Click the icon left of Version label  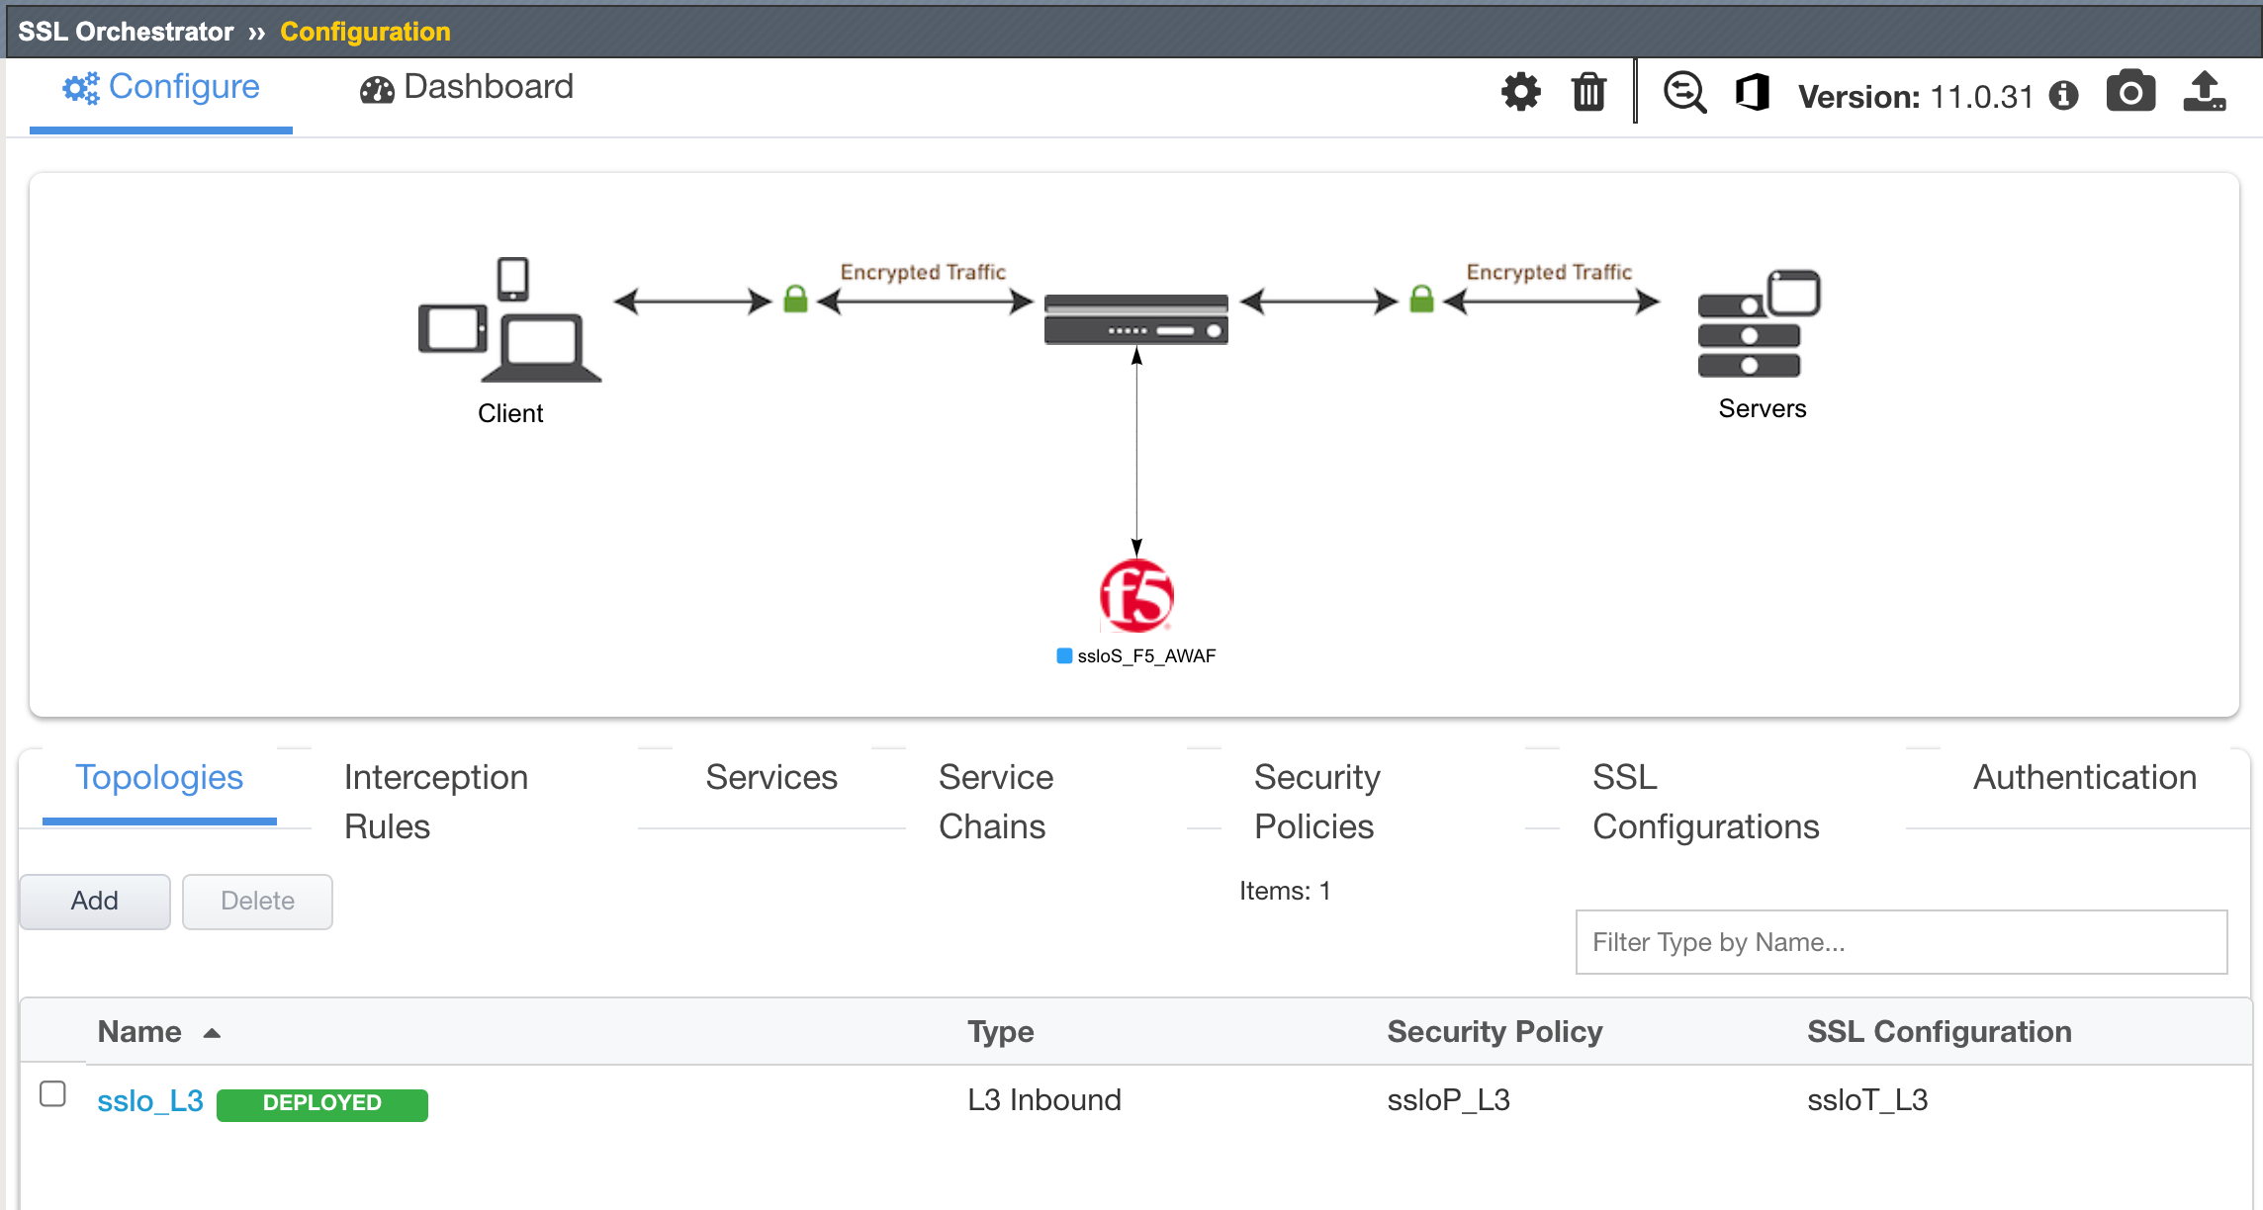click(1753, 93)
